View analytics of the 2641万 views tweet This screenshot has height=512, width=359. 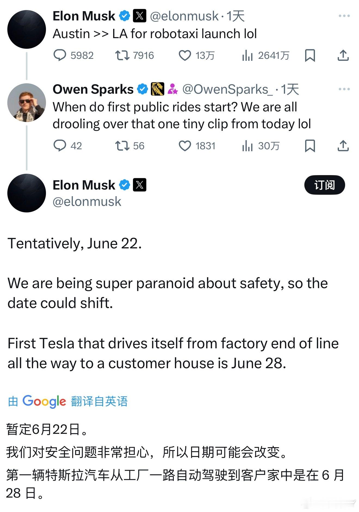pos(265,56)
